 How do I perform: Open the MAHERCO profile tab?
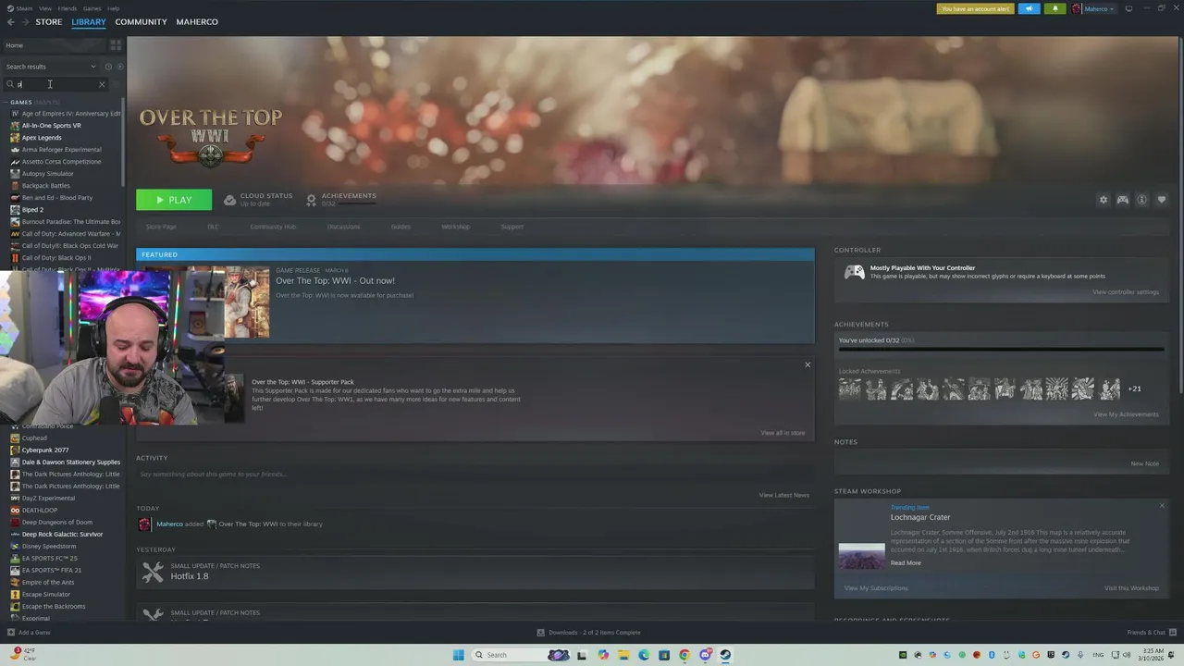point(197,22)
